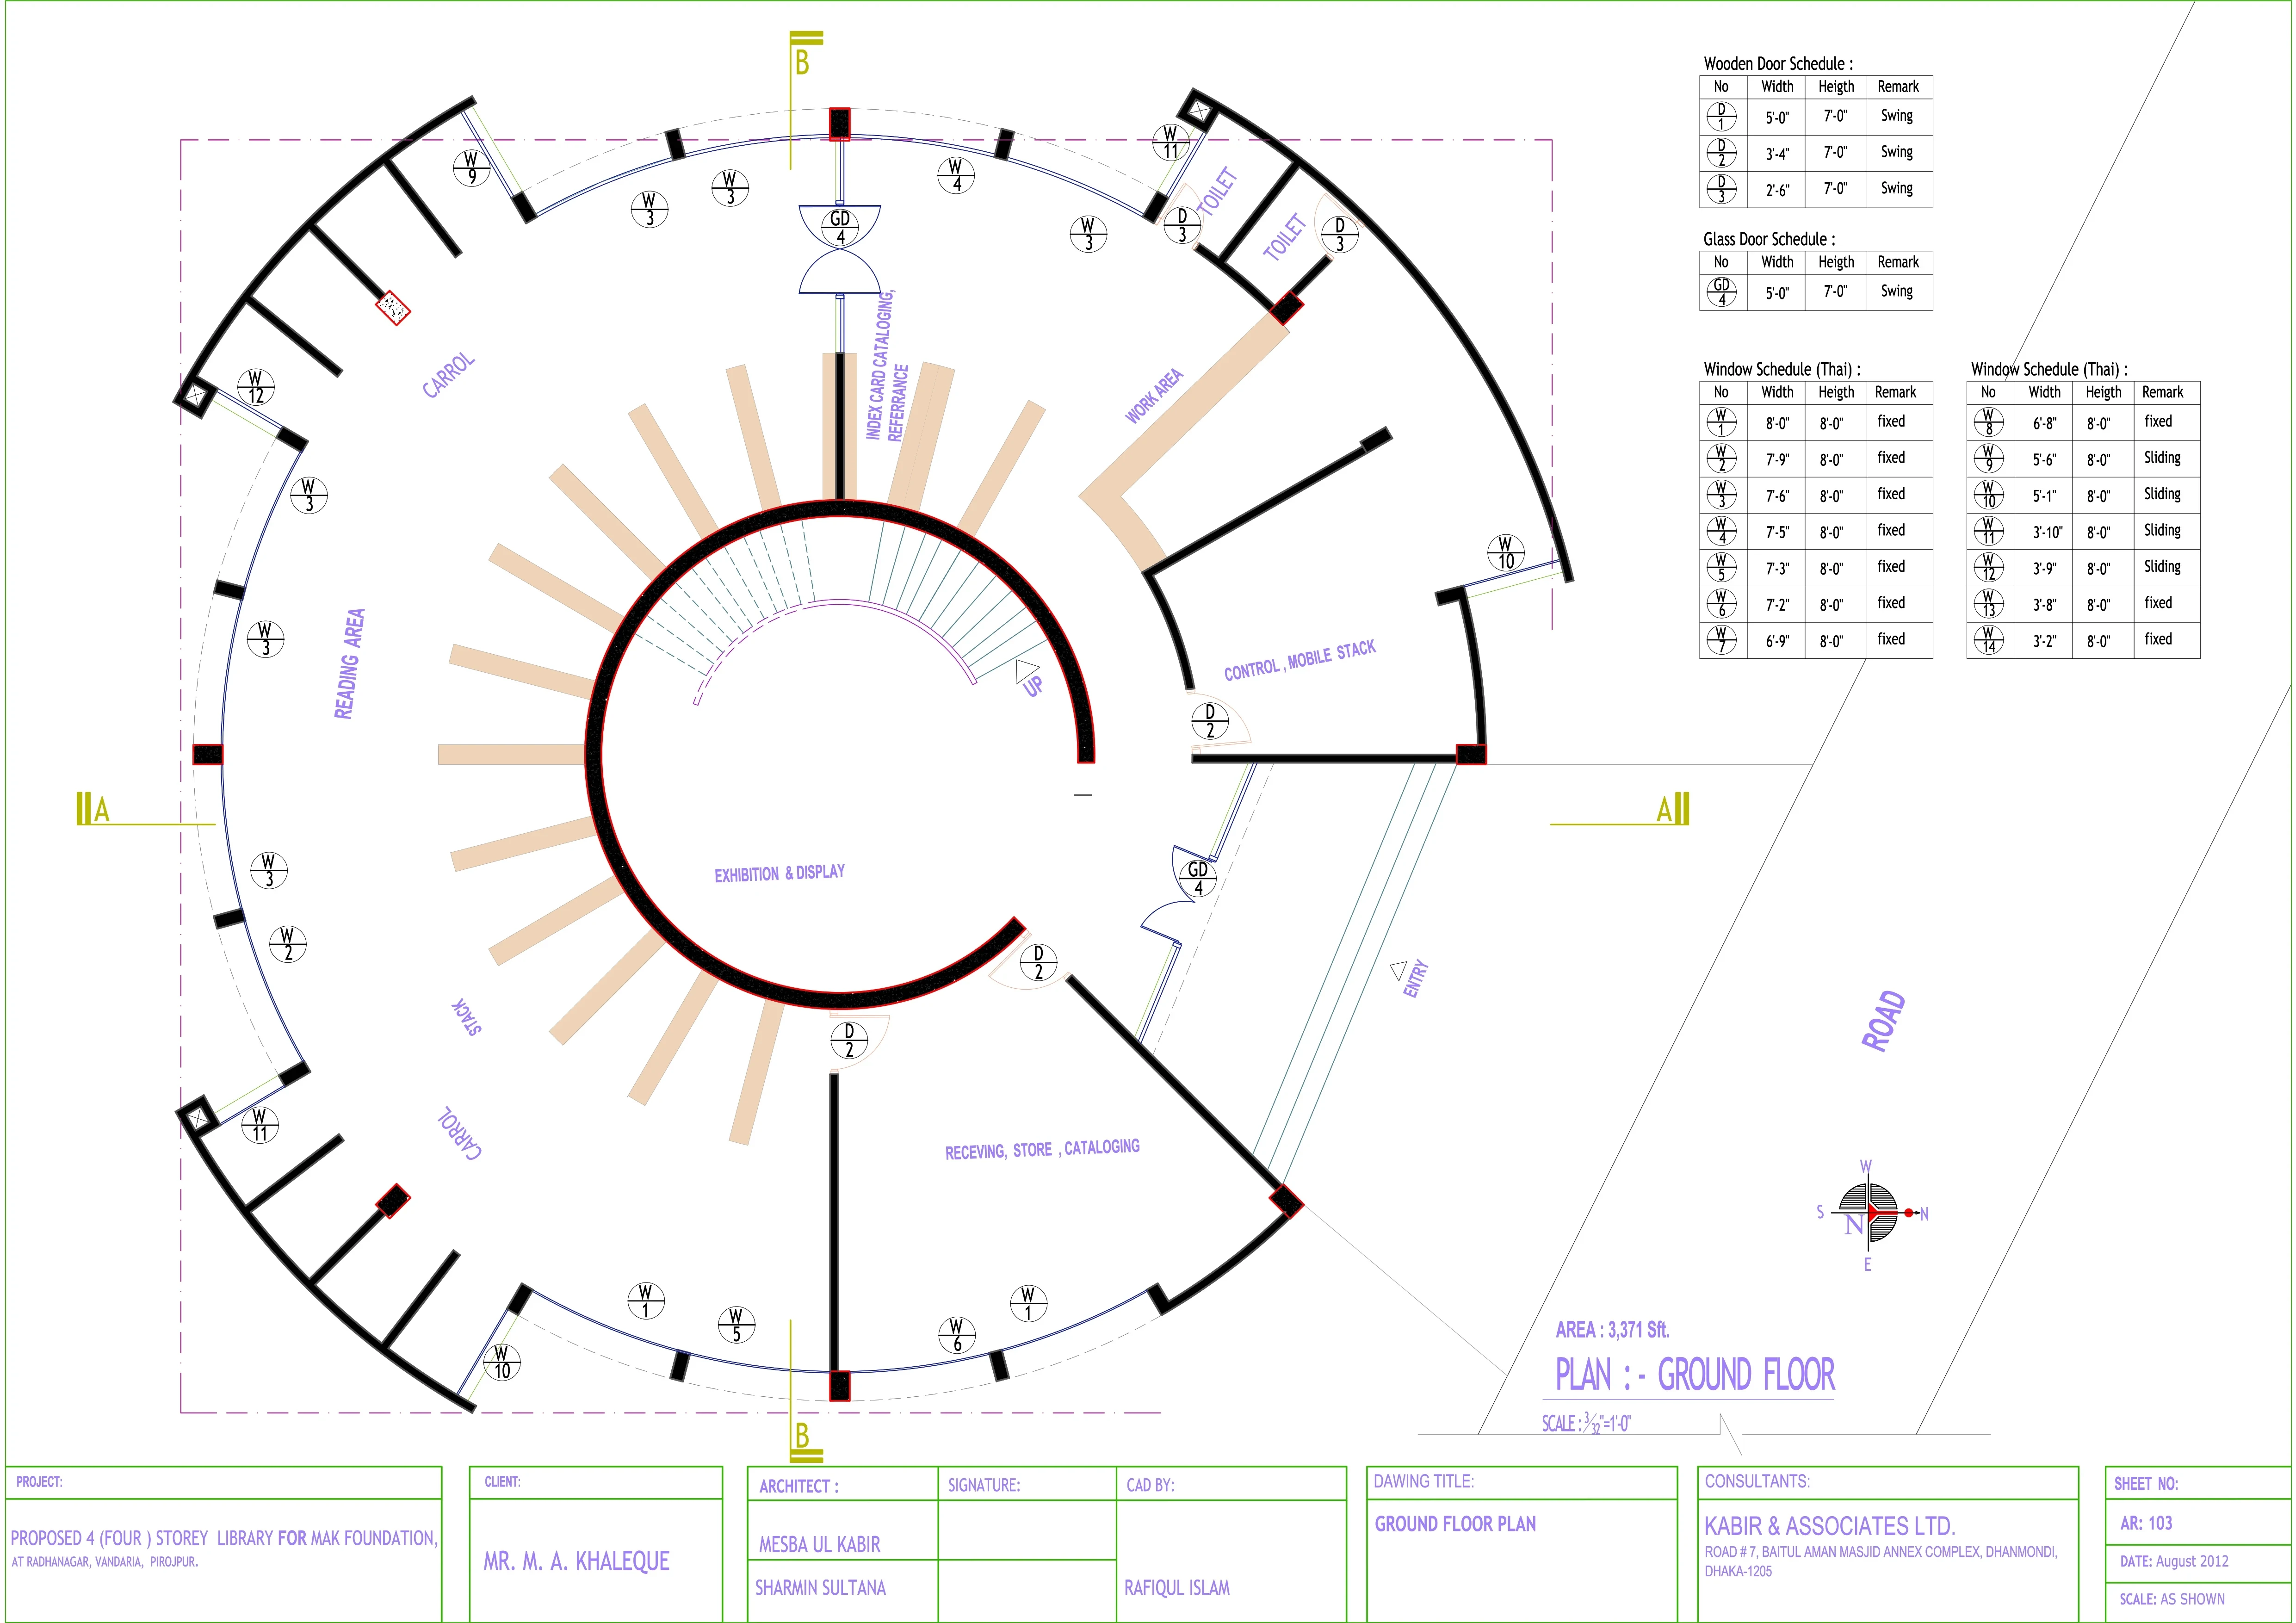This screenshot has width=2296, height=1623.
Task: Select the W12 window tag on floor plan
Action: click(x=256, y=387)
